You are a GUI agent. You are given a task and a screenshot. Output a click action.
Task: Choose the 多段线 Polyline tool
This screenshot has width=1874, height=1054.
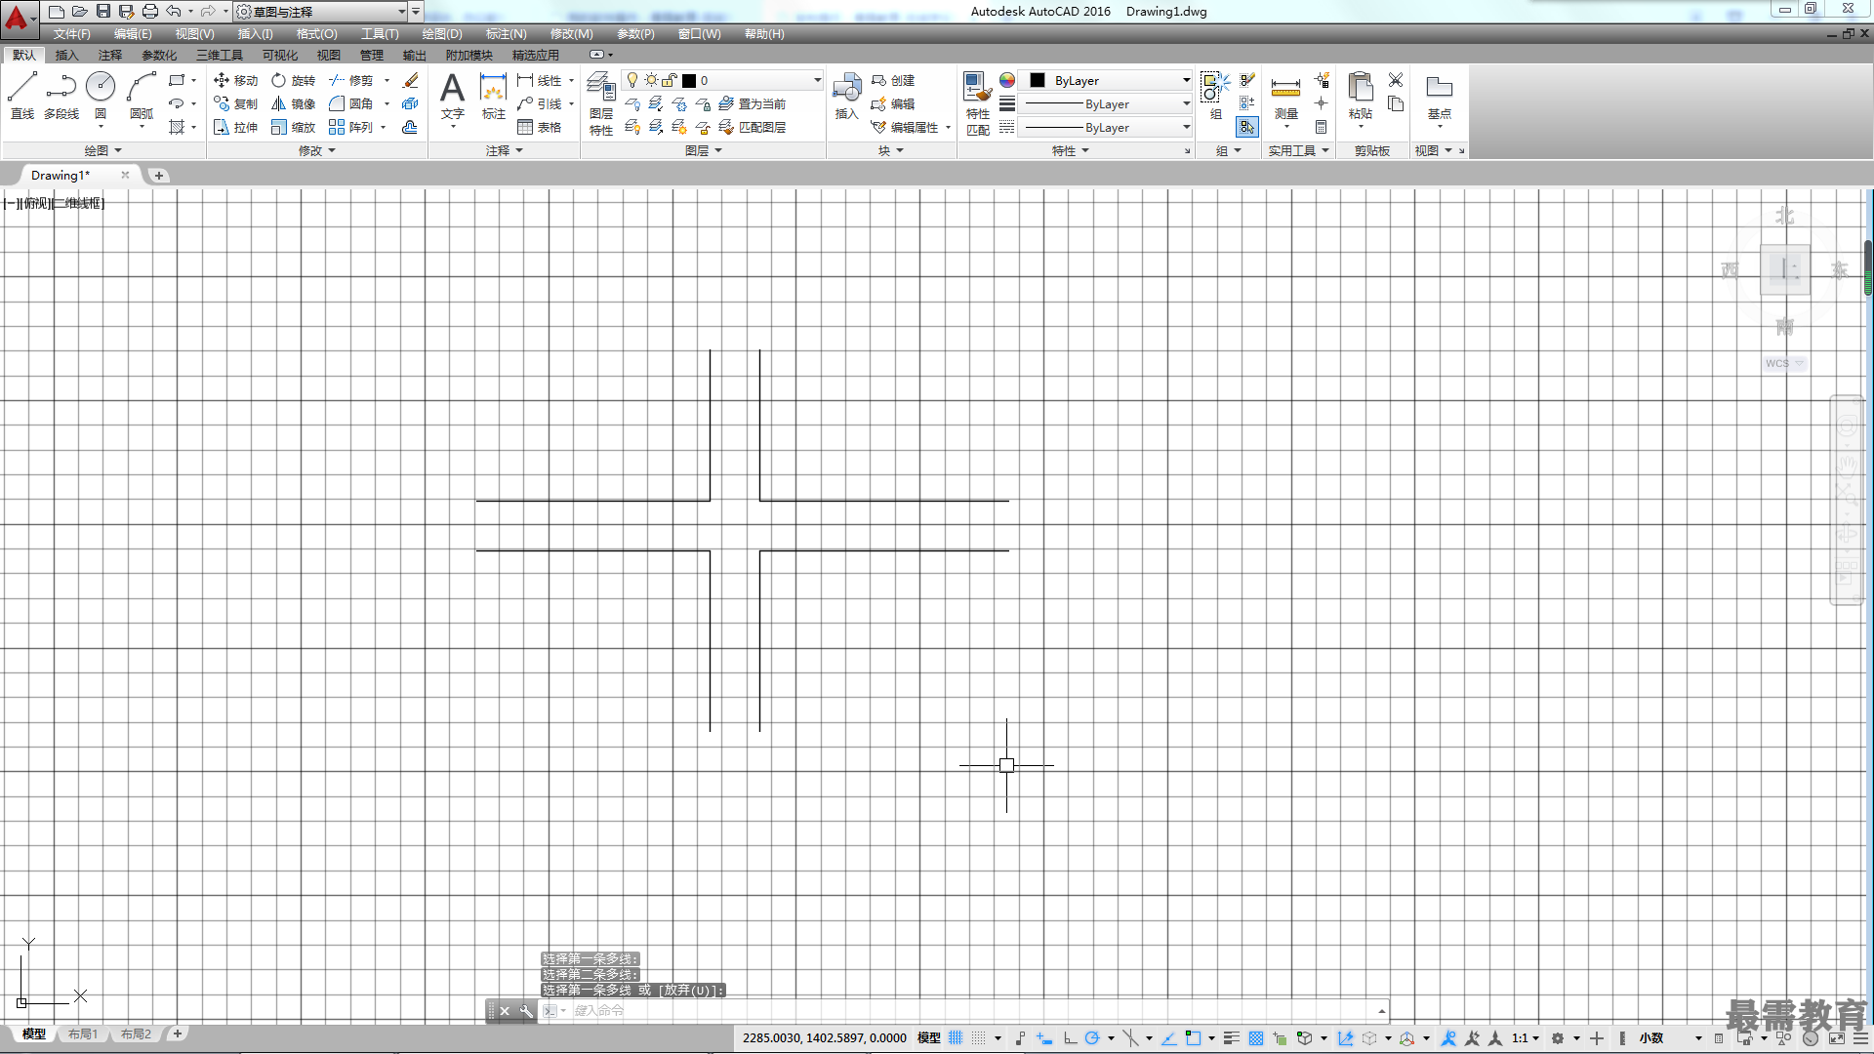point(61,95)
